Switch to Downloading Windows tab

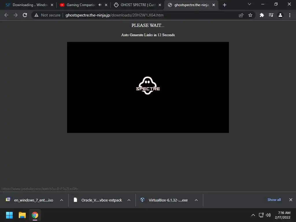29,5
